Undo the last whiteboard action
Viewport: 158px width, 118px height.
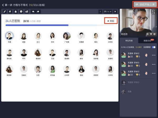coord(33,12)
